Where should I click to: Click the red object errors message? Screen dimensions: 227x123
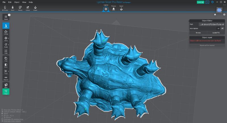pos(205,41)
